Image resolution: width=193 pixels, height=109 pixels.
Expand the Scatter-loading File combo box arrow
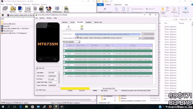click(x=139, y=38)
